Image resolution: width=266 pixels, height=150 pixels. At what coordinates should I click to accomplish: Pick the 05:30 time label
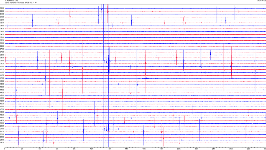pyautogui.click(x=2, y=40)
